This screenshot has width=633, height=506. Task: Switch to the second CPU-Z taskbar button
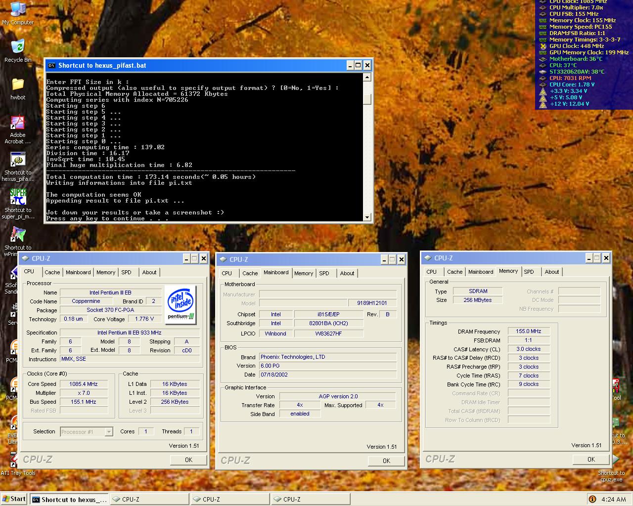pyautogui.click(x=230, y=500)
